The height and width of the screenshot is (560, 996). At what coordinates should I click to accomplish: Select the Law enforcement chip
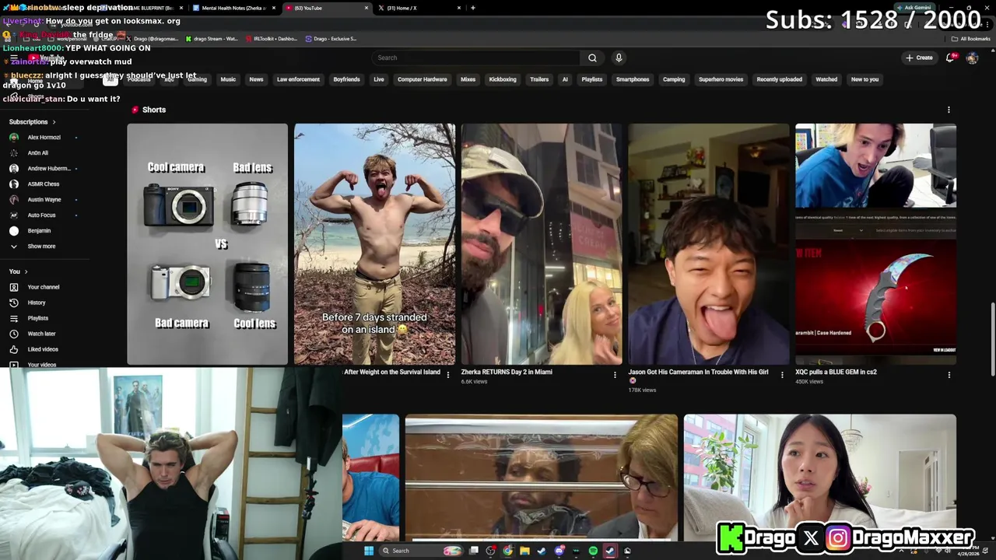298,79
